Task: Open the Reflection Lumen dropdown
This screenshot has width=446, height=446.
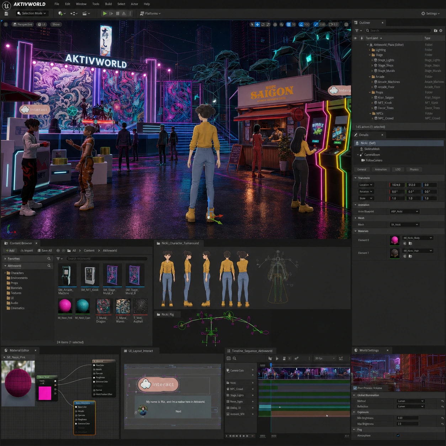Action: (x=410, y=407)
